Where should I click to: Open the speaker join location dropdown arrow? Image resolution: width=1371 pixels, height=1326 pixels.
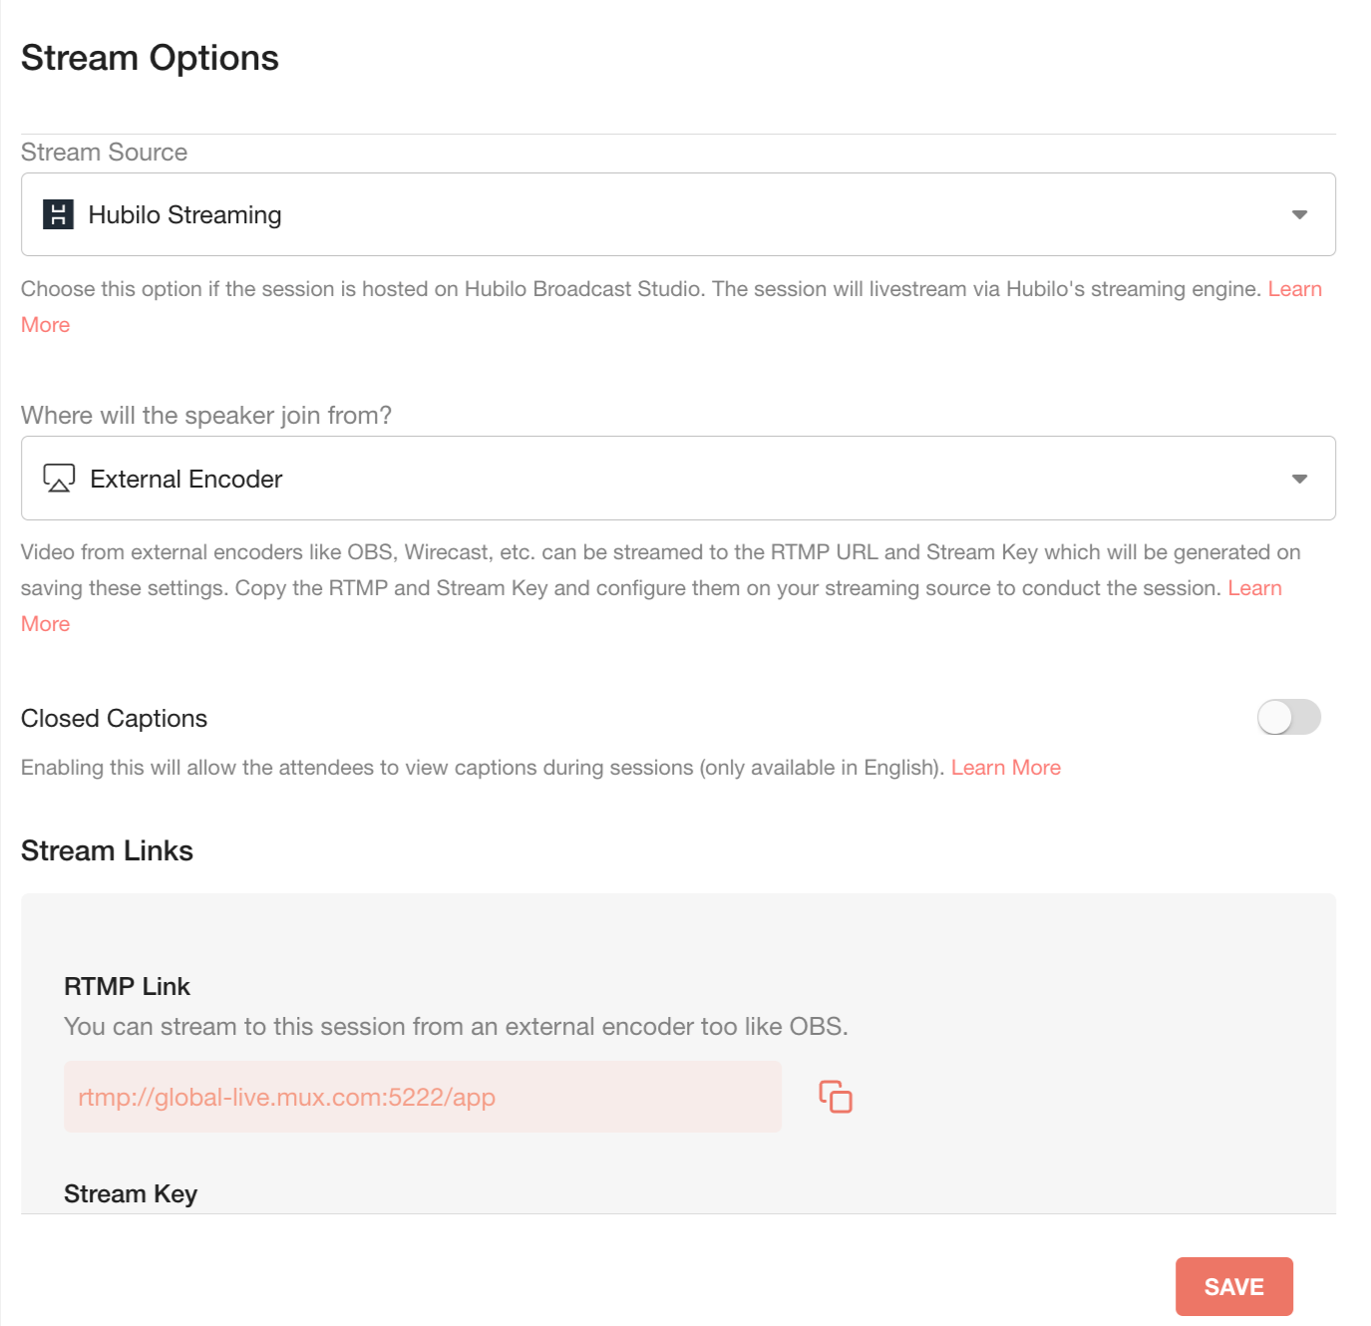[1299, 479]
